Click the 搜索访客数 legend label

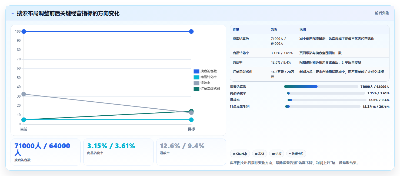pyautogui.click(x=209, y=71)
